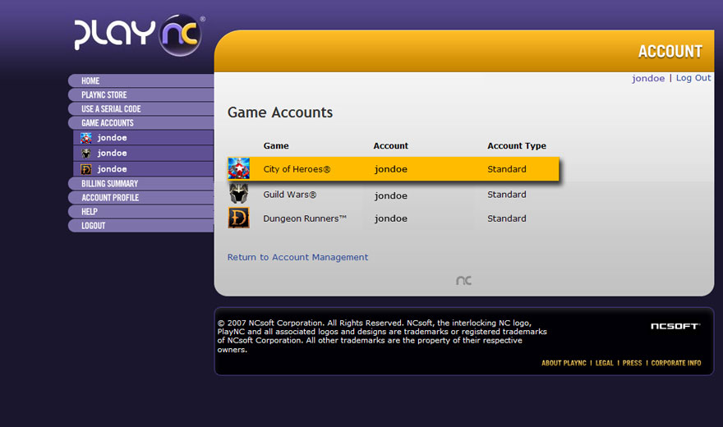Screen dimensions: 723x427
Task: Open Press footer link
Action: point(632,363)
